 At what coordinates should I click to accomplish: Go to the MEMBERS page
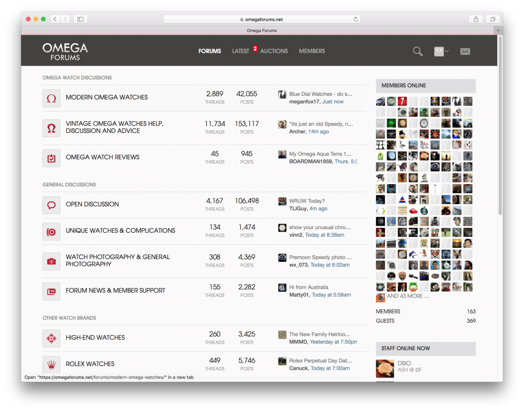click(312, 51)
